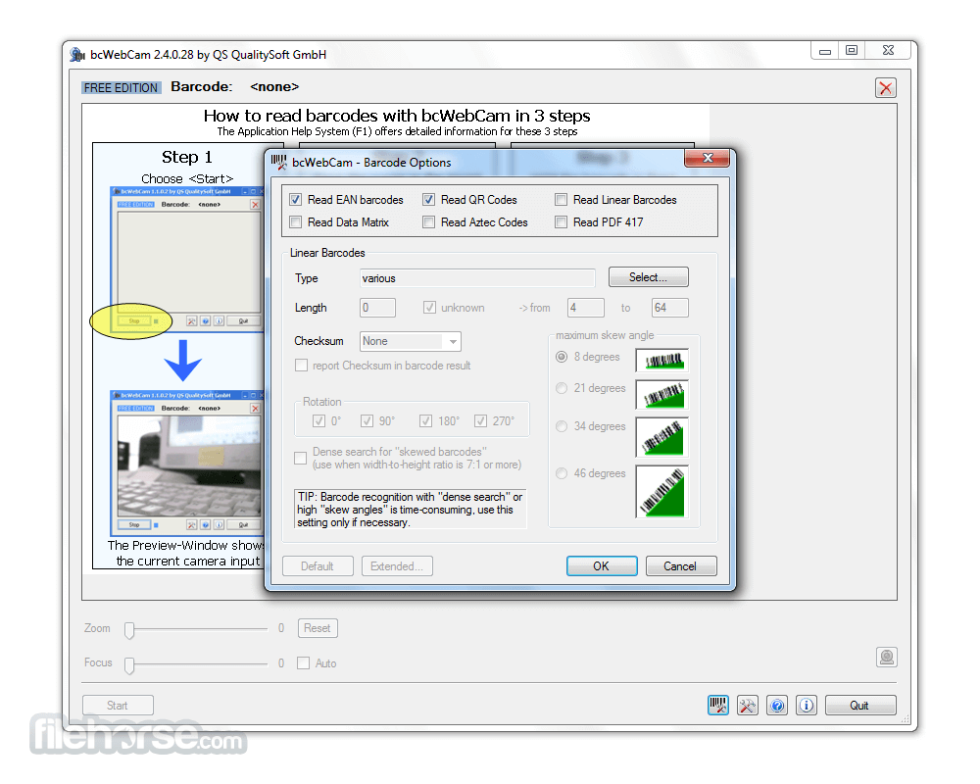
Task: Click the to length field showing 64
Action: 670,308
